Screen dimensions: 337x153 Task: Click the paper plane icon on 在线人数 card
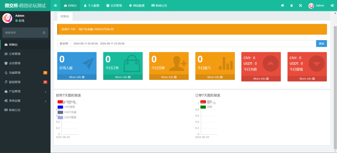coord(88,63)
